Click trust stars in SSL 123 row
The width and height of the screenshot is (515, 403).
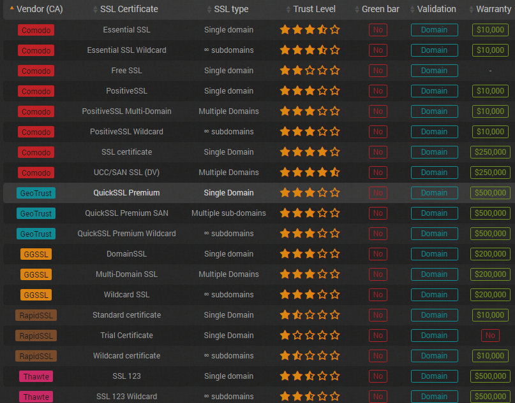[x=310, y=376]
